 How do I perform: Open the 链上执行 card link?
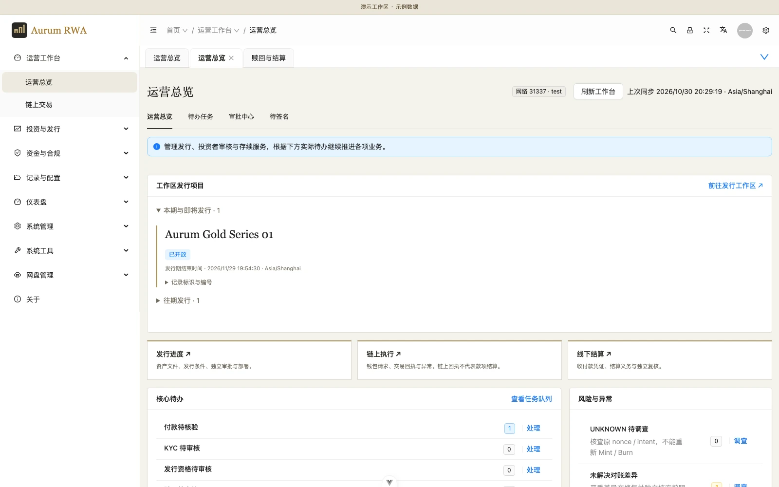click(x=384, y=354)
